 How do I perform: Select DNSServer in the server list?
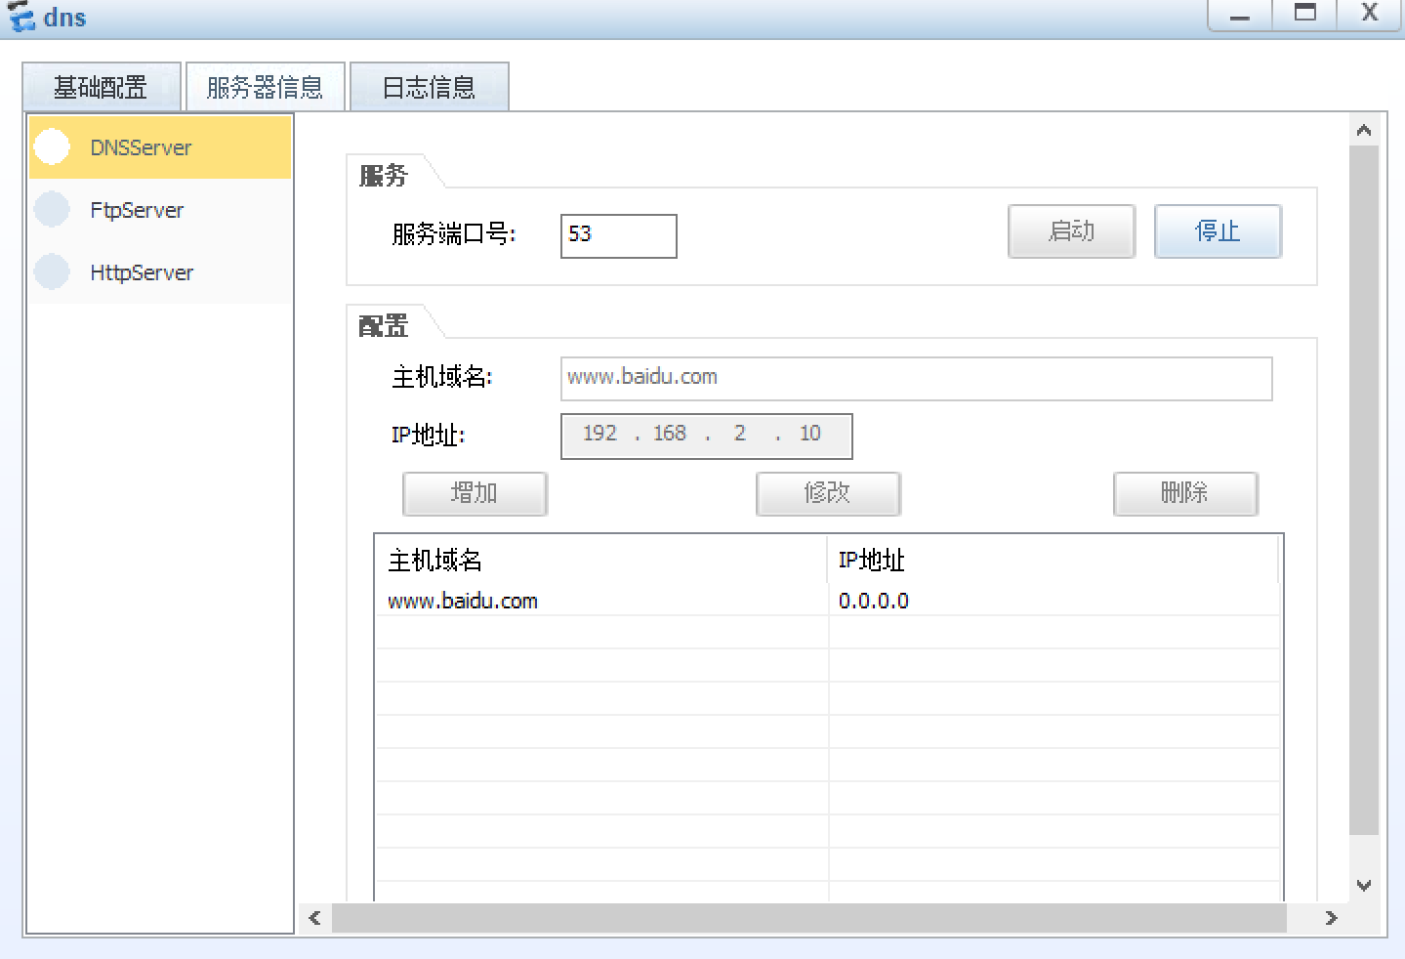tap(160, 147)
